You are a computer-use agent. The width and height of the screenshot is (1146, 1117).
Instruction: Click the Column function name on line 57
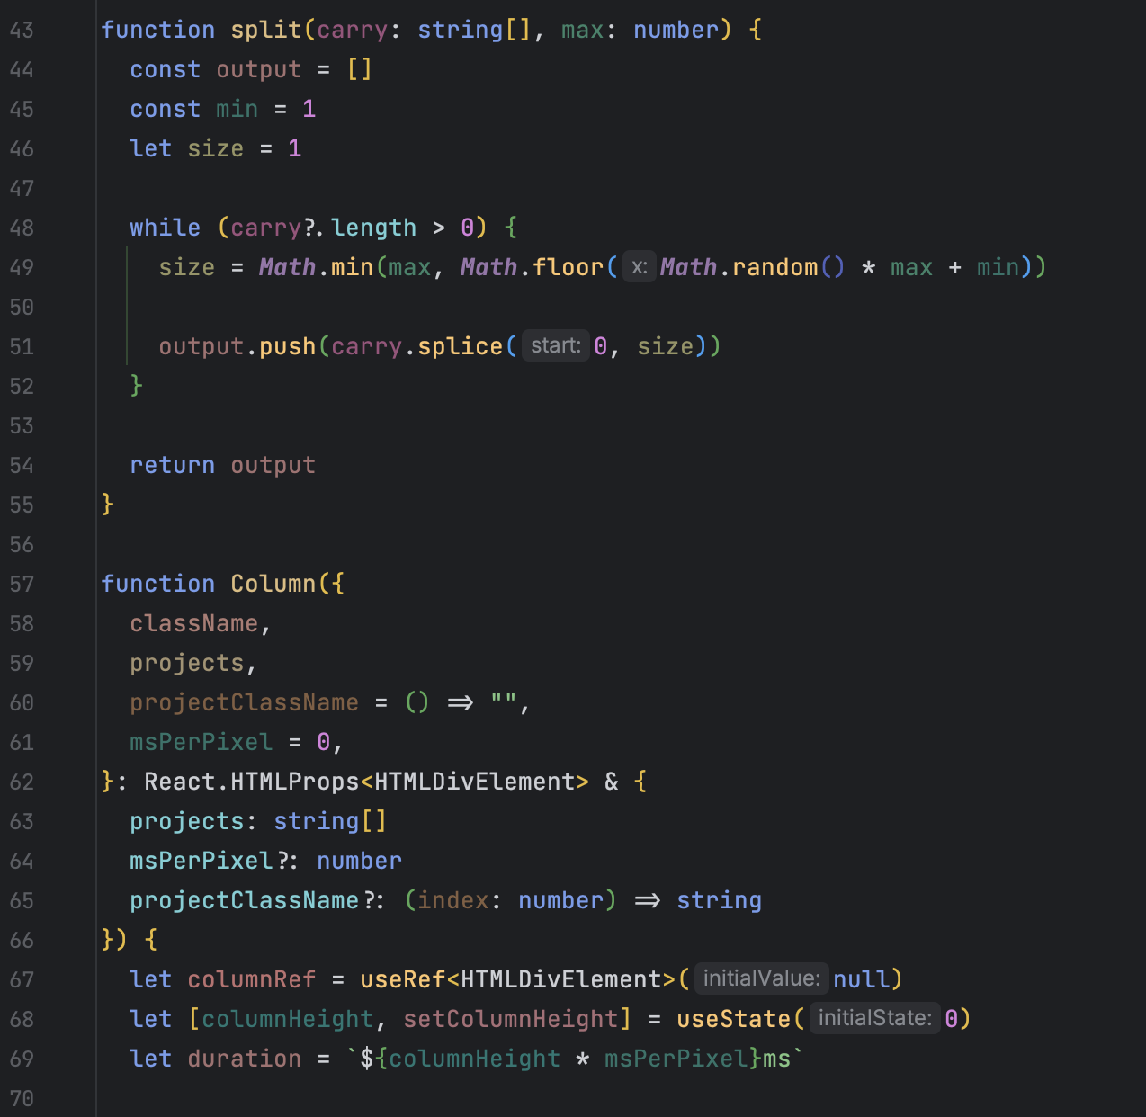(273, 584)
